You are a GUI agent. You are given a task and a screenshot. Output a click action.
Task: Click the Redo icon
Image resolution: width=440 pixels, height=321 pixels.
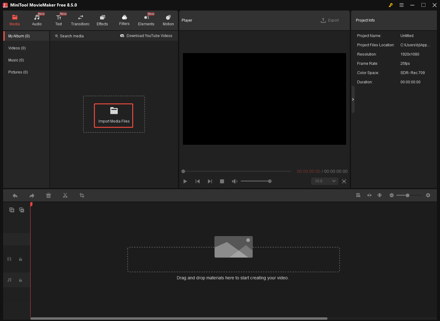click(x=32, y=195)
